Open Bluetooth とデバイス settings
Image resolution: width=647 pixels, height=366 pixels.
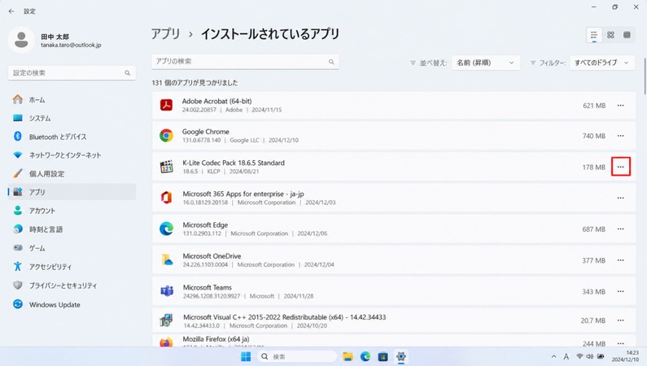click(72, 137)
